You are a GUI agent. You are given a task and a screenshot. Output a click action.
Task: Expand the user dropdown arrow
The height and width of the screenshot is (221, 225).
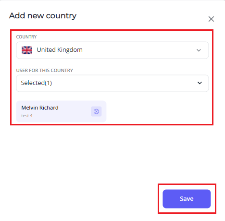pyautogui.click(x=200, y=83)
